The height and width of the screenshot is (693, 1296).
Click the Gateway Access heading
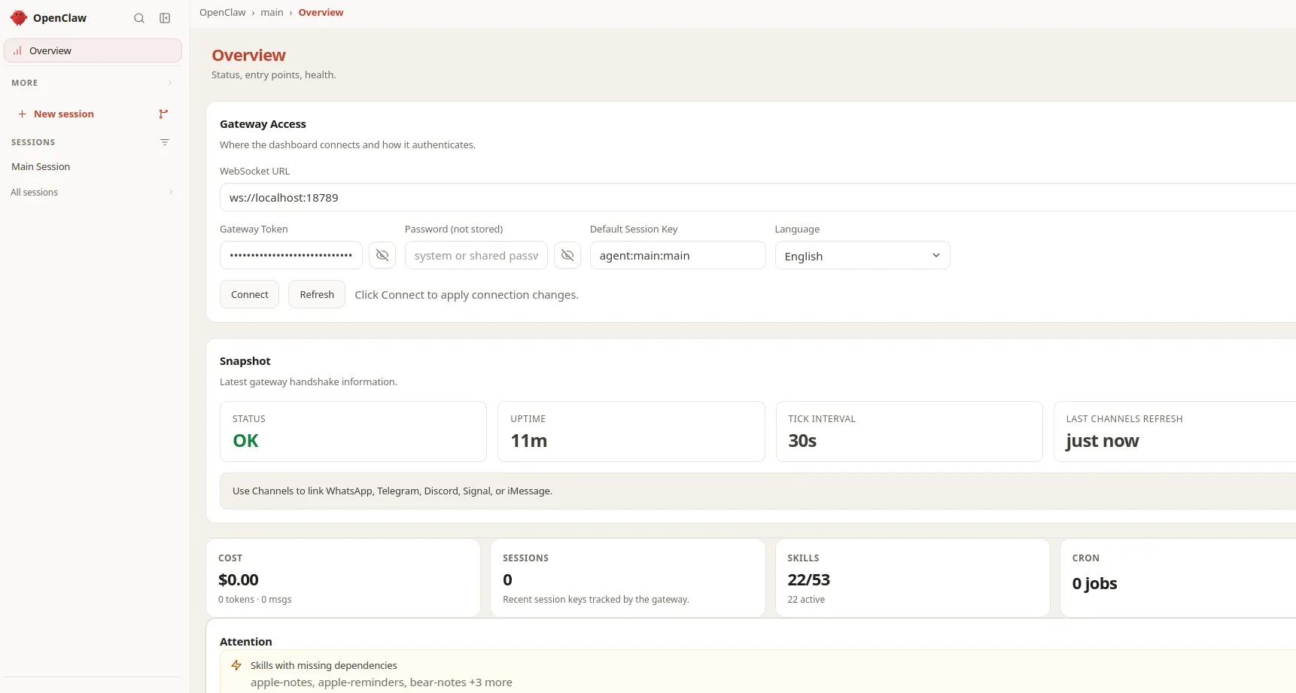click(263, 124)
